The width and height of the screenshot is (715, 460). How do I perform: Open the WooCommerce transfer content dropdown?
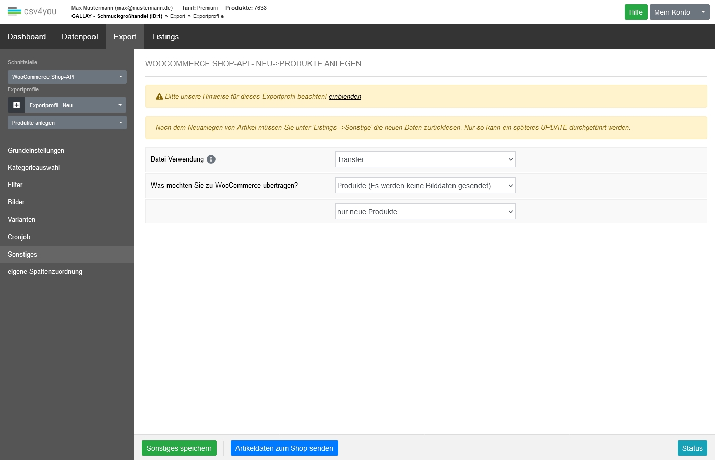click(425, 186)
